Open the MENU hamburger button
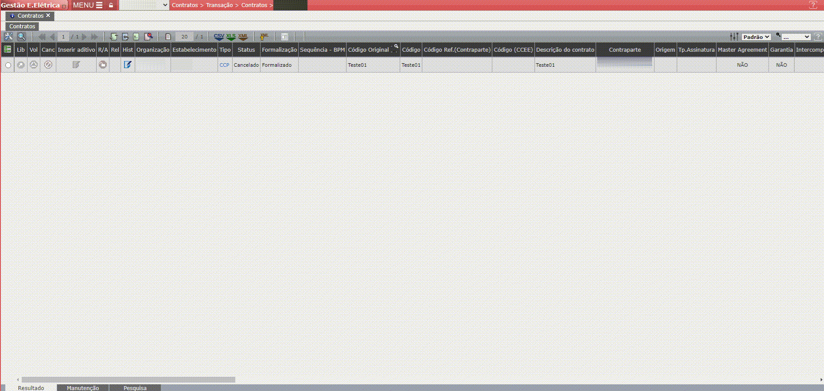The image size is (824, 391). coord(88,5)
